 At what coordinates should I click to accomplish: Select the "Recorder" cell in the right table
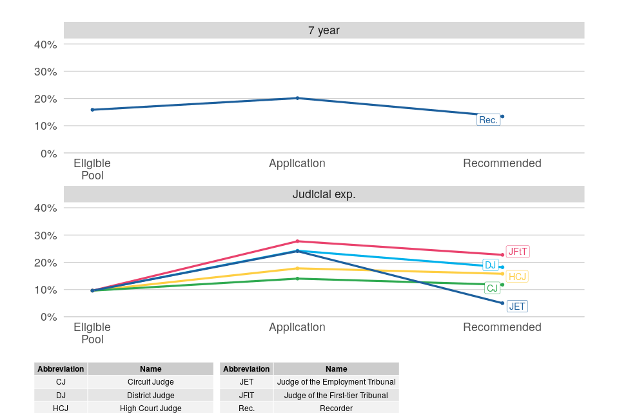[336, 408]
